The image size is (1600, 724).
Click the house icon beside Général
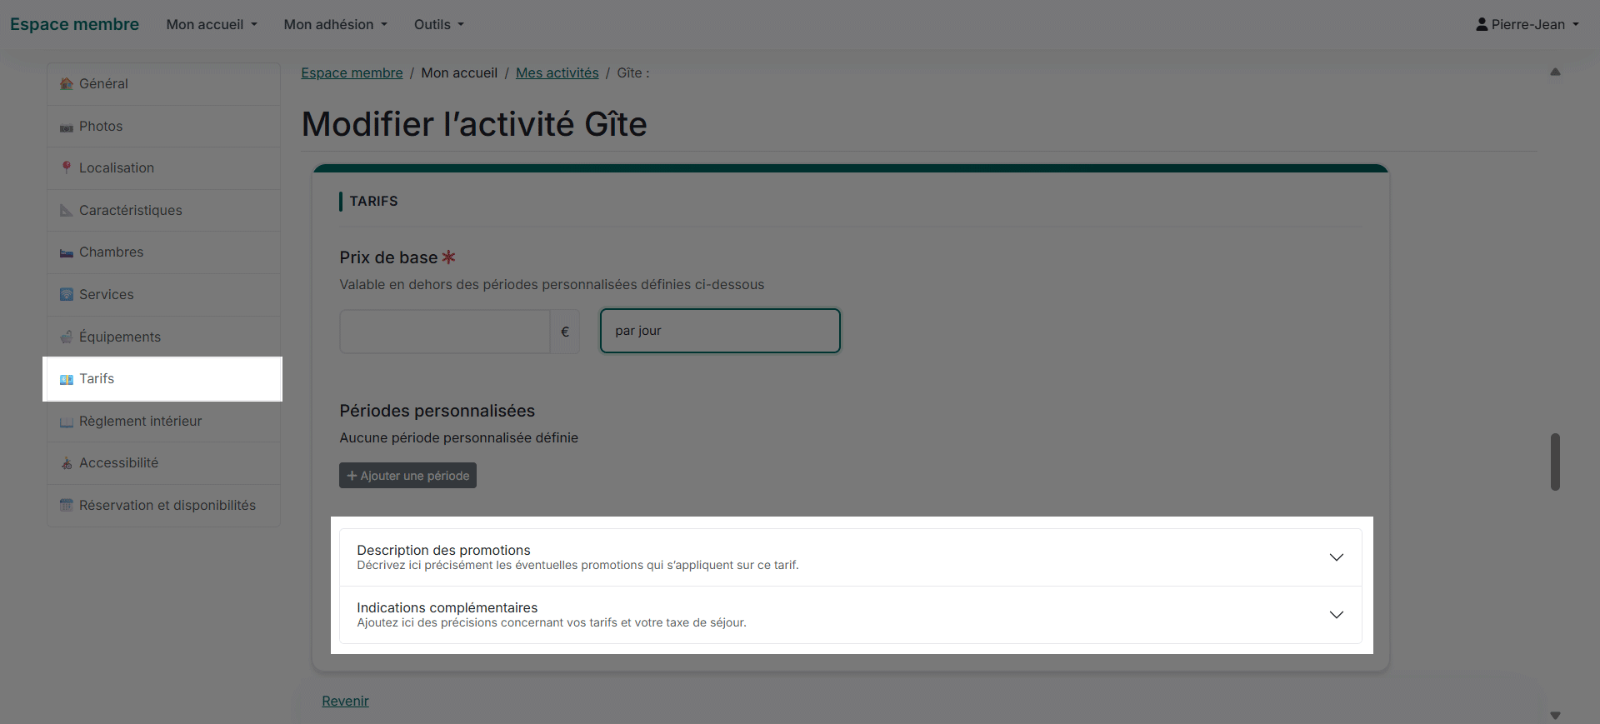tap(67, 84)
